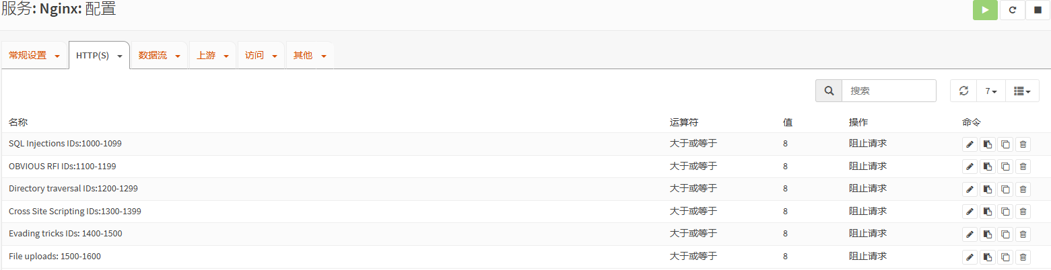This screenshot has height=270, width=1051.
Task: Click the clipboard icon on the Cross Site Scripting row
Action: click(988, 212)
